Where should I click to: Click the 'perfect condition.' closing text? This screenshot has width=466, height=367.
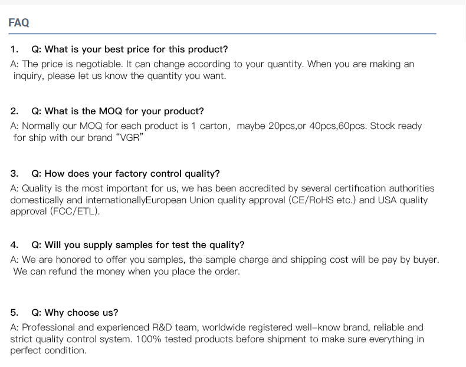[x=48, y=351]
